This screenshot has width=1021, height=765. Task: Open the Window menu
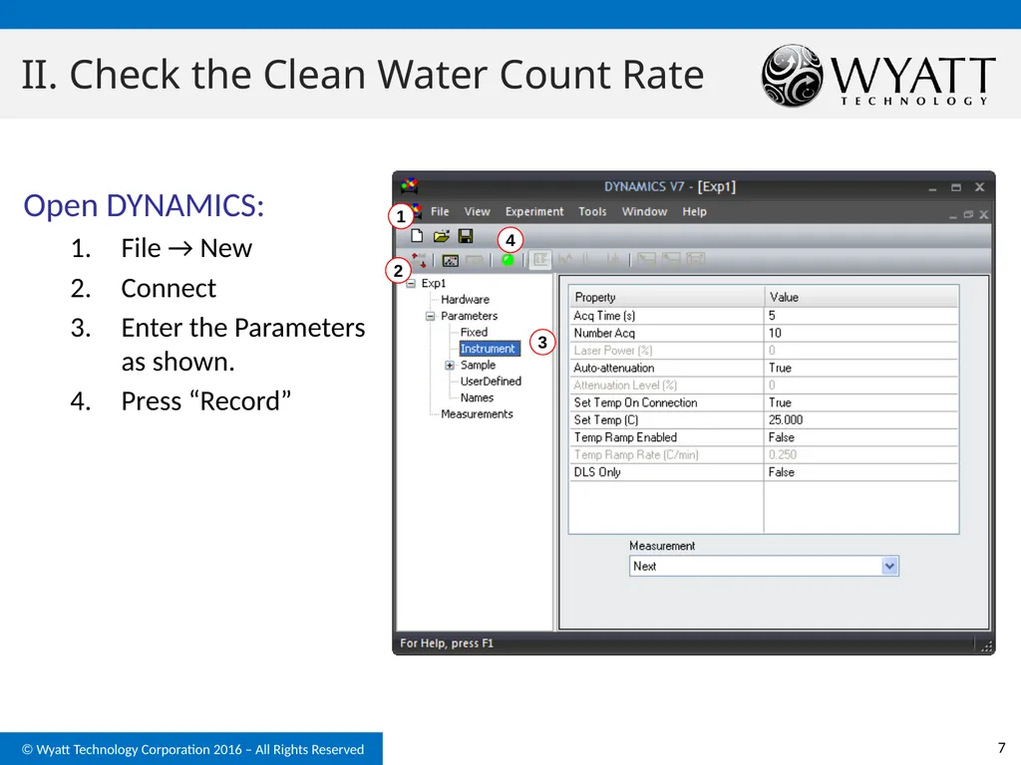(644, 211)
